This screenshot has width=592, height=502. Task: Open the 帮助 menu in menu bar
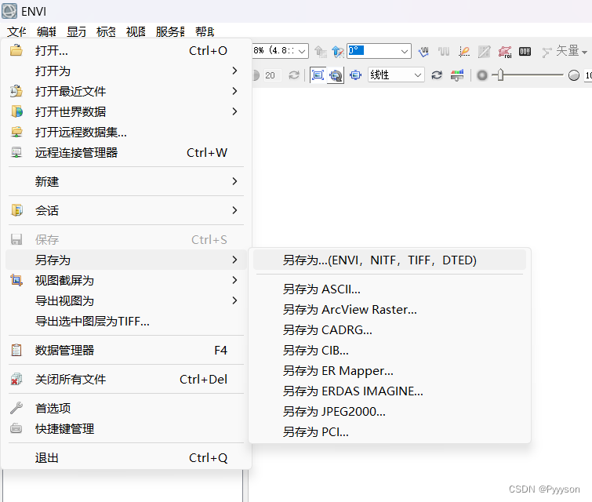click(205, 31)
